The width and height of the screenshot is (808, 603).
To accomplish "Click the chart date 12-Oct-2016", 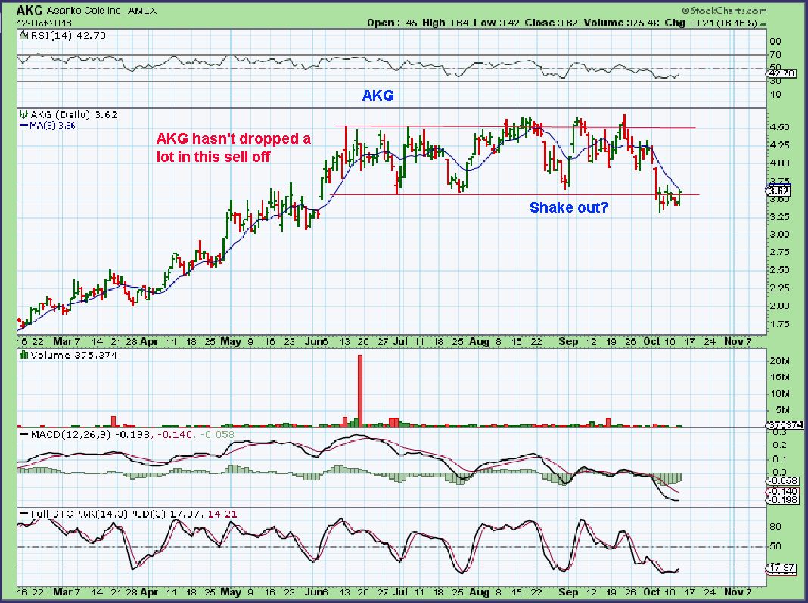I will [44, 23].
